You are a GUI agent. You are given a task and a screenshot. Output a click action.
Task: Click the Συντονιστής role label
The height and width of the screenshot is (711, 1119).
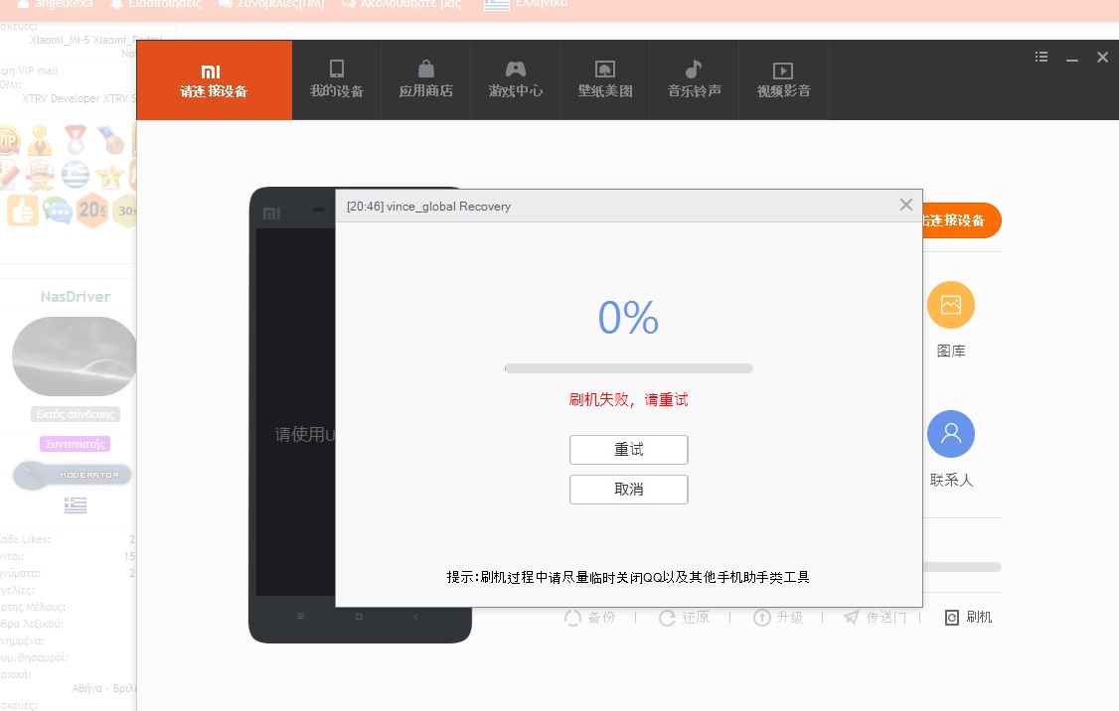tap(75, 444)
